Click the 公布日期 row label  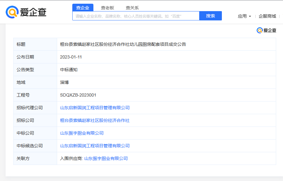[x=25, y=57]
